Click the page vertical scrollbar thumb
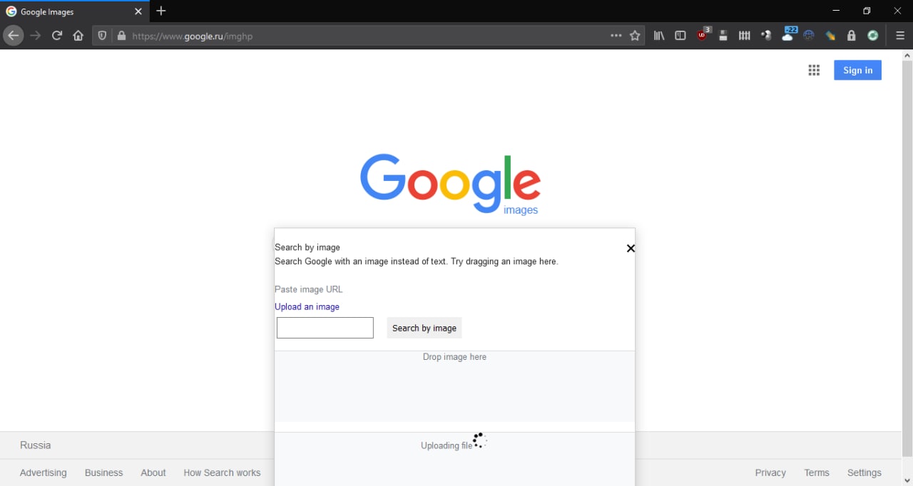 click(907, 259)
